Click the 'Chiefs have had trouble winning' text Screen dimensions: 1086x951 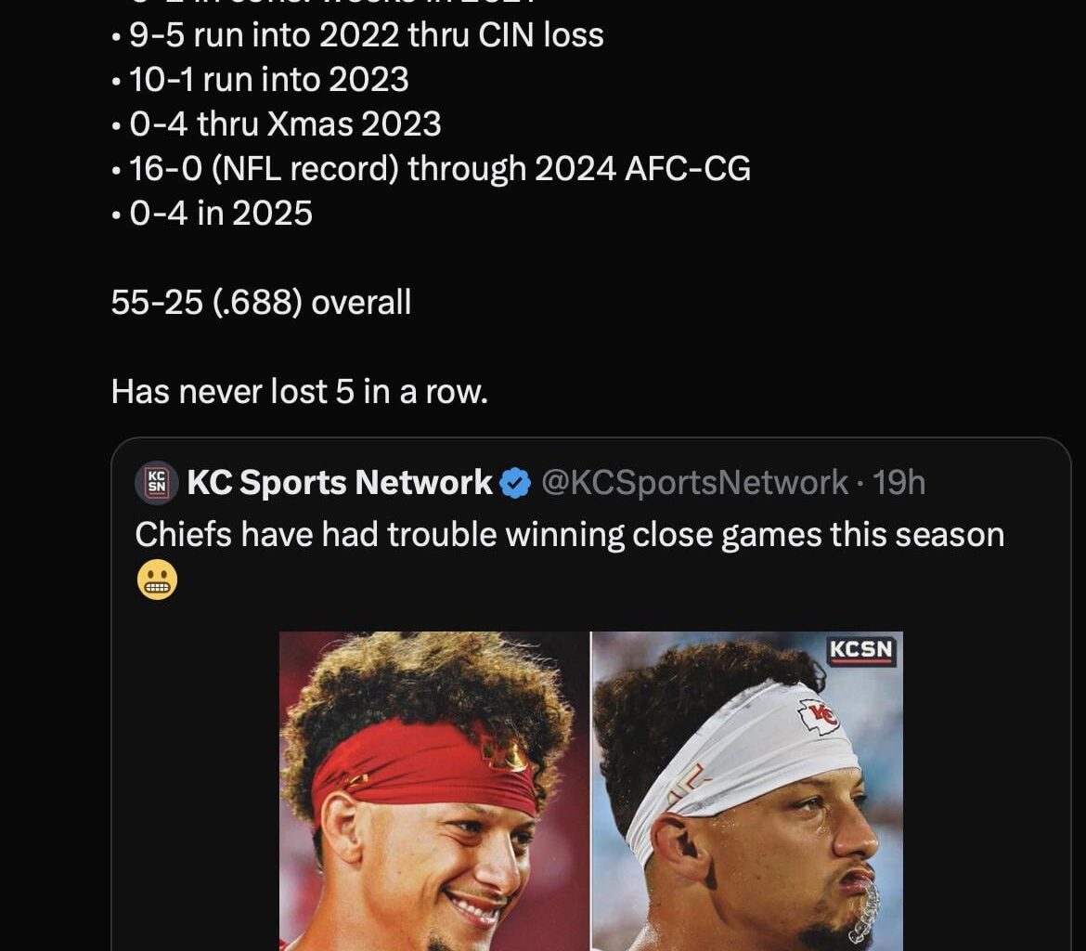(571, 534)
